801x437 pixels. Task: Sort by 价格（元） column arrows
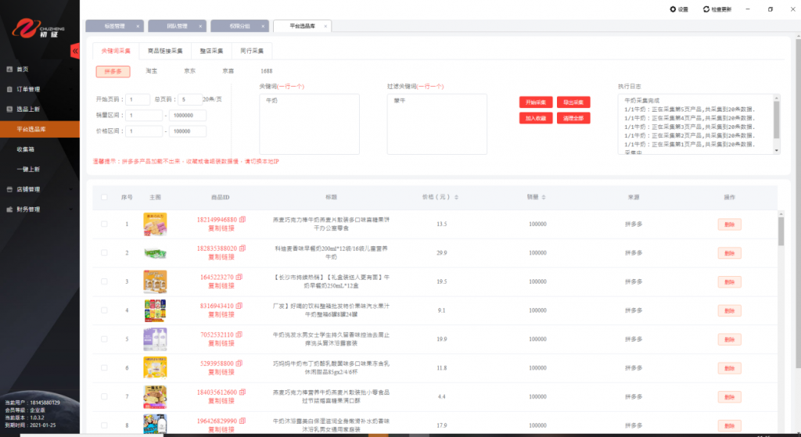pos(456,197)
